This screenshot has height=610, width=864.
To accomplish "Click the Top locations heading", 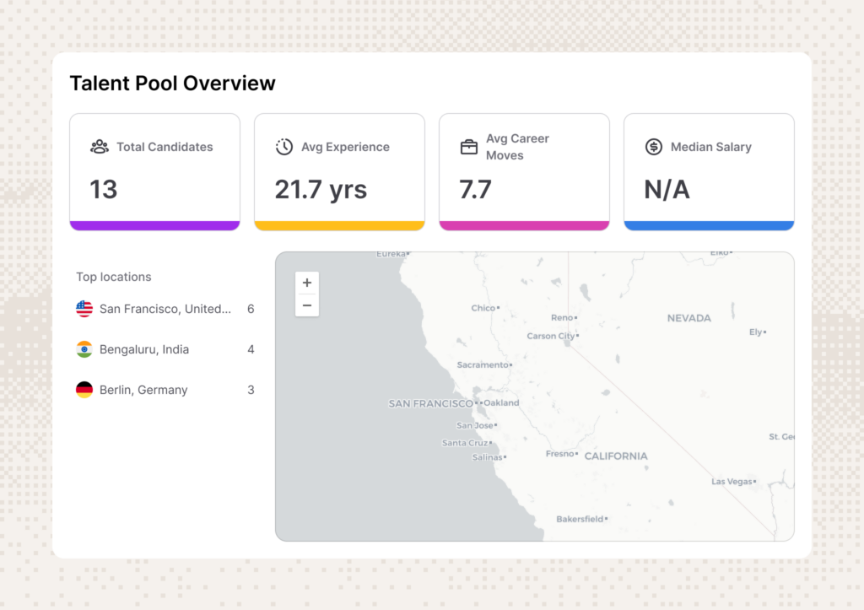I will pyautogui.click(x=114, y=277).
